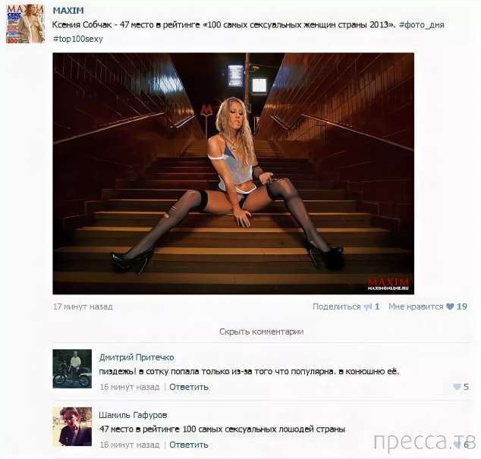Screen dimensions: 481x459
Task: Follow the #top100sexy hashtag
Action: tap(78, 39)
